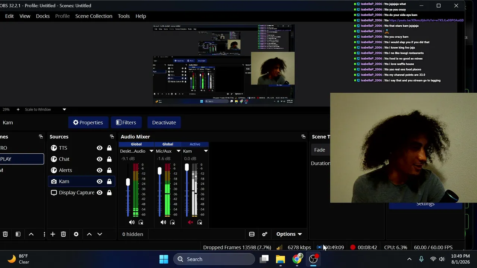Mute the Mic/Aux speaker icon
This screenshot has height=268, width=477.
(163, 222)
